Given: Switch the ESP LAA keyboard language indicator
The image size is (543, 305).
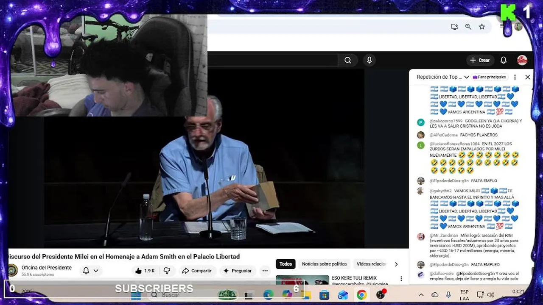Looking at the screenshot, I should 465,295.
